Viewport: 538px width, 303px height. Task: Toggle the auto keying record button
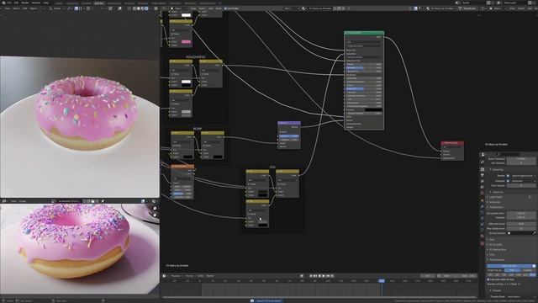[302, 276]
